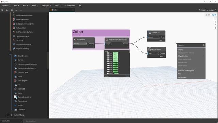Click the zoom in plus icon

(215, 22)
